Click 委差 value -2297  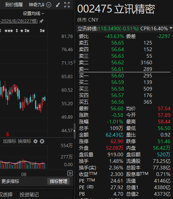pos(163,37)
